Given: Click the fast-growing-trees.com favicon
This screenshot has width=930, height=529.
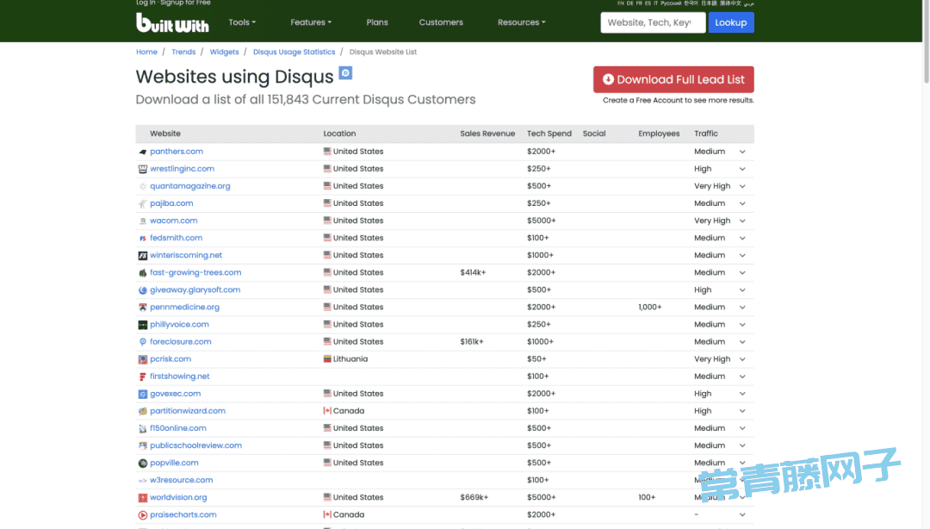Looking at the screenshot, I should tap(142, 273).
